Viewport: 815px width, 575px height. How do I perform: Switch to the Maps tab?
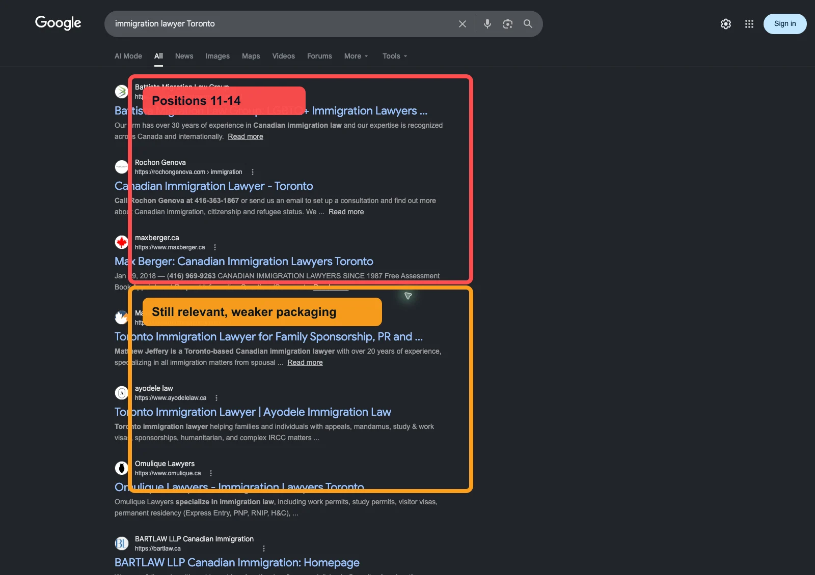tap(251, 56)
